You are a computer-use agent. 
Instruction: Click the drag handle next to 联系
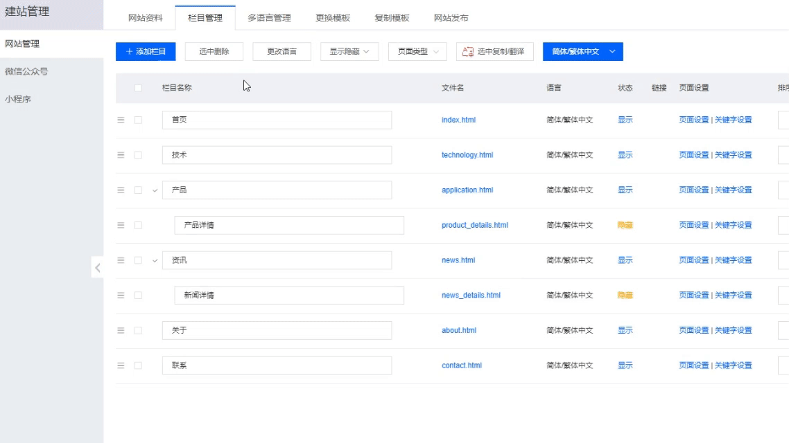(x=120, y=365)
